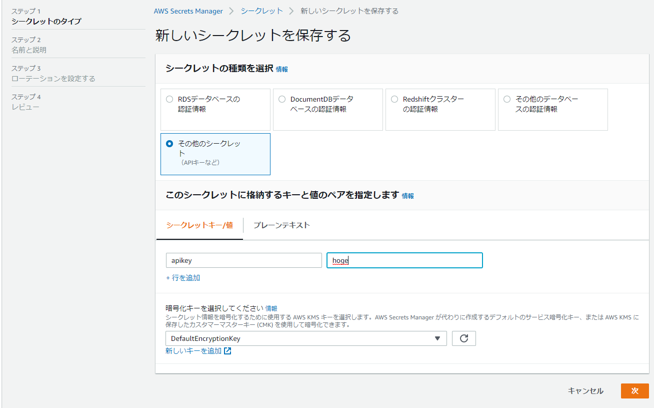Viewport: 654px width, 408px height.
Task: Open the DefaultEncryptionKey dropdown
Action: [x=306, y=338]
